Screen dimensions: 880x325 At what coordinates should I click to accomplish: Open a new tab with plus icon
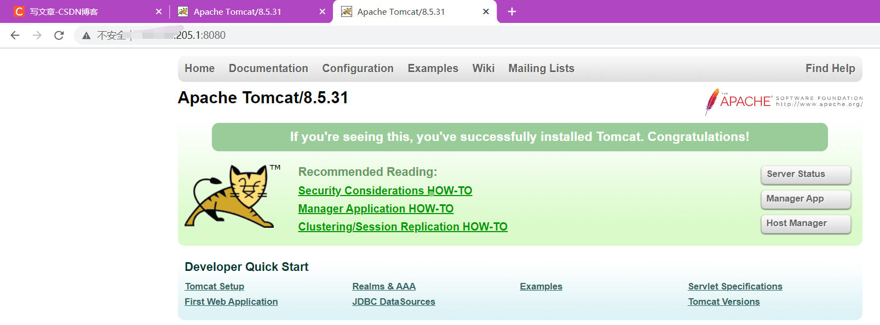pos(512,11)
